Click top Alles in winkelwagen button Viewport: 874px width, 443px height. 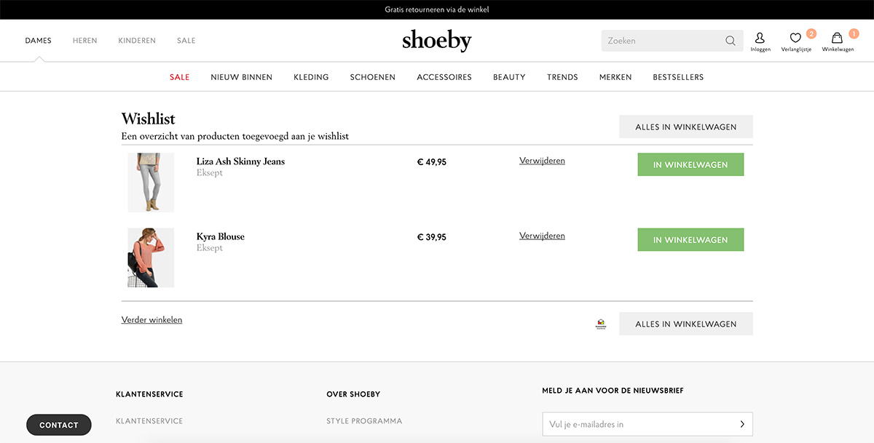tap(686, 127)
